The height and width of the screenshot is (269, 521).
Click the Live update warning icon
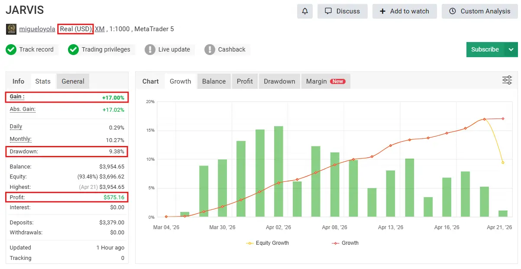[150, 49]
